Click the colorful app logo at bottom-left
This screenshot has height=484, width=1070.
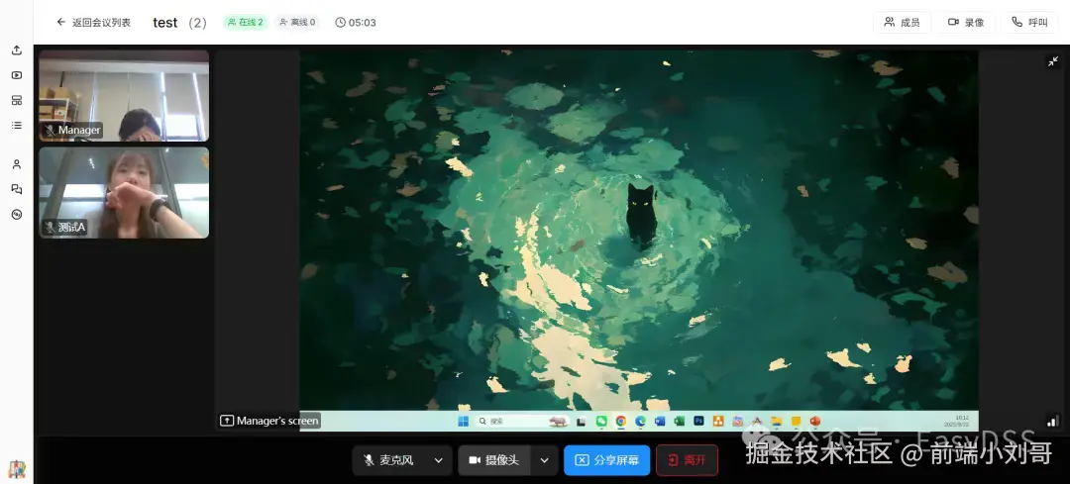(17, 469)
